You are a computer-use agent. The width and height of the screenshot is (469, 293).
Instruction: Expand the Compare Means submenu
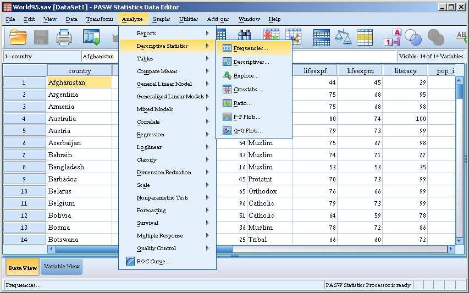(x=168, y=71)
